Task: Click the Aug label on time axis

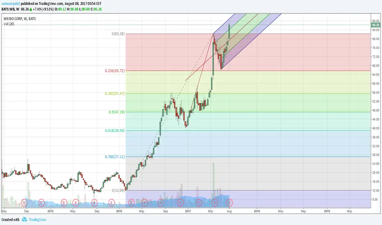Action: pyautogui.click(x=229, y=211)
